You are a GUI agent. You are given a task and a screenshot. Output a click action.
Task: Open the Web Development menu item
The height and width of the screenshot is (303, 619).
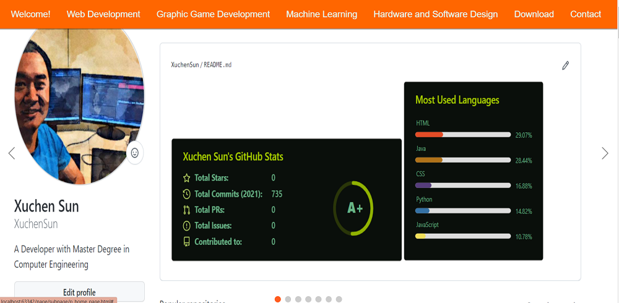click(x=103, y=14)
